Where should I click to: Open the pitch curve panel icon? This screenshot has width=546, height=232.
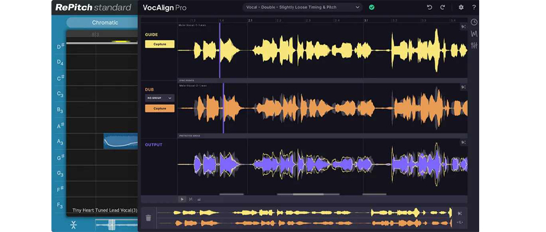pos(474,34)
